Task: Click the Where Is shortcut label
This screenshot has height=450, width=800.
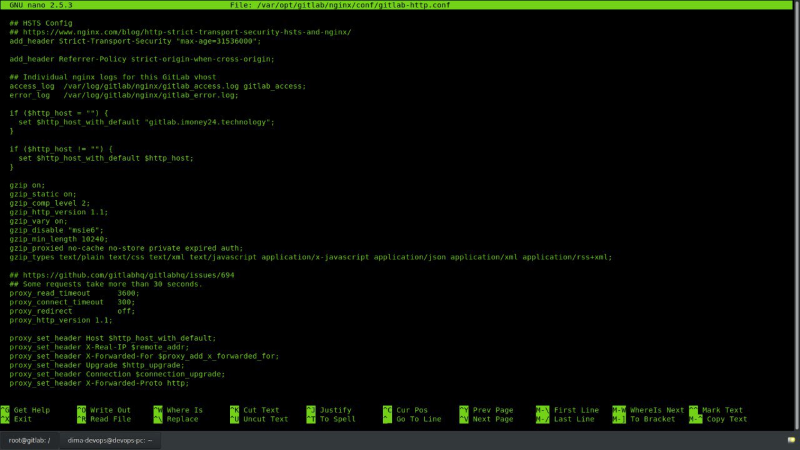Action: click(x=185, y=410)
